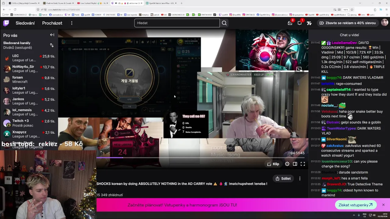Click the magnifier search button
This screenshot has height=219, width=390.
(224, 23)
